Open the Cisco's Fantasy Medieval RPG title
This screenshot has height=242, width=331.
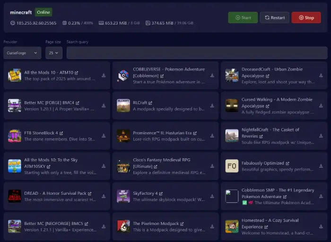click(162, 163)
